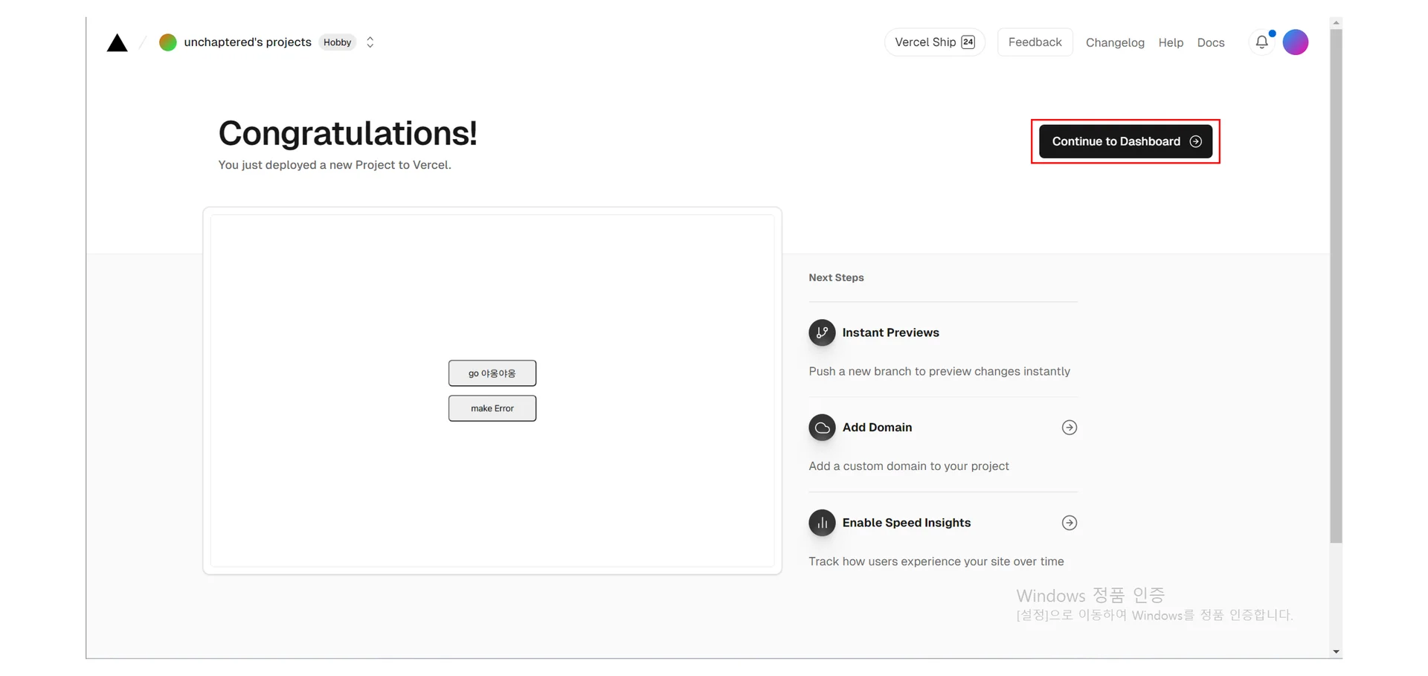Open the Feedback button
This screenshot has width=1428, height=676.
pos(1035,42)
